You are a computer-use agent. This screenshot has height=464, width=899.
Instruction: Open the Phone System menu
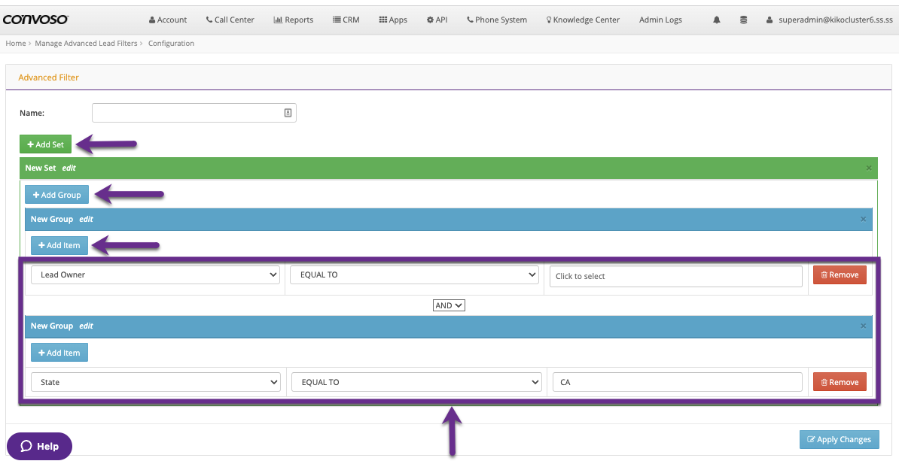point(497,20)
